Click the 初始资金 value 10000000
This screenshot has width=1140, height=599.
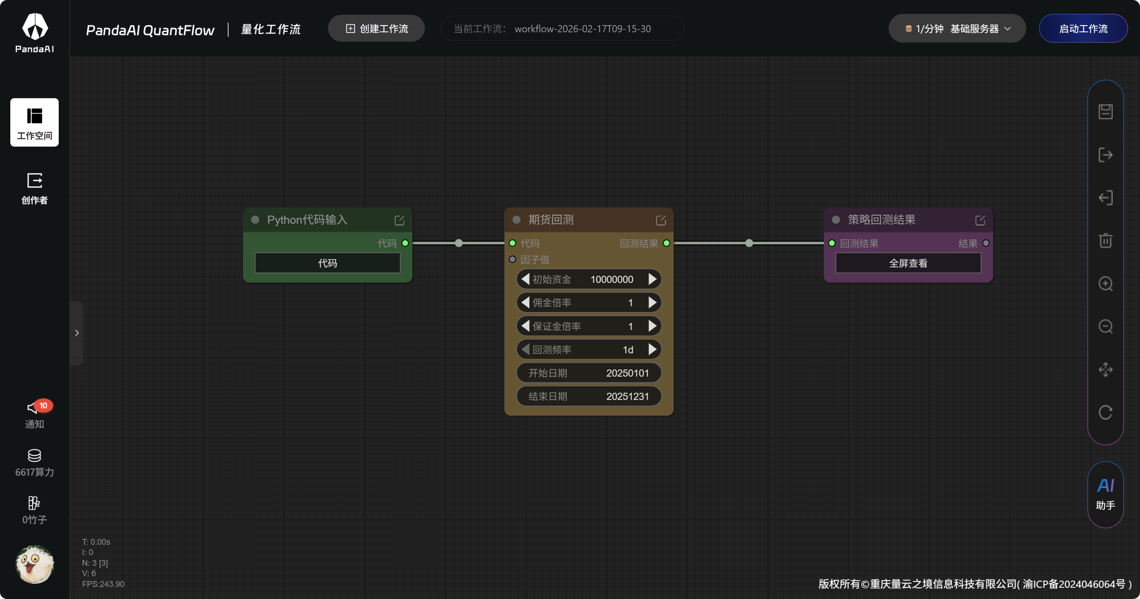point(612,279)
